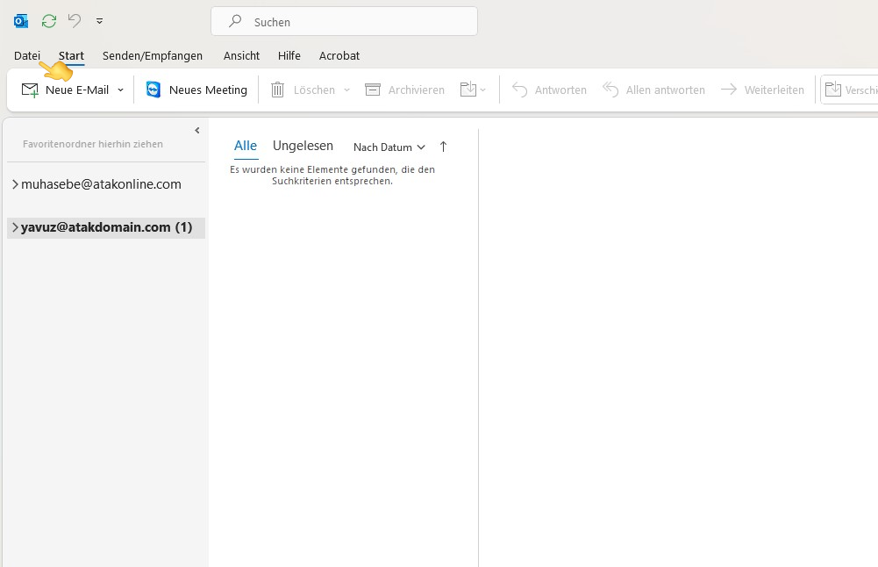Switch to the Ungelesen filter

303,146
